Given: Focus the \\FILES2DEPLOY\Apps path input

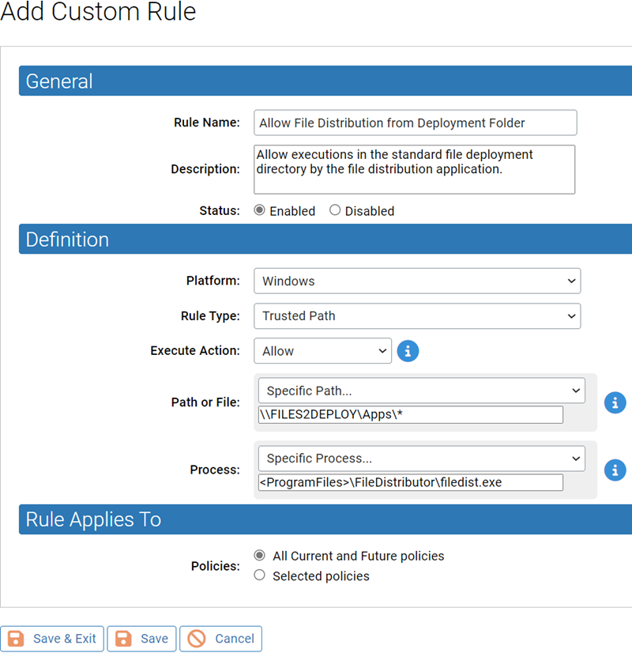Looking at the screenshot, I should tap(410, 415).
